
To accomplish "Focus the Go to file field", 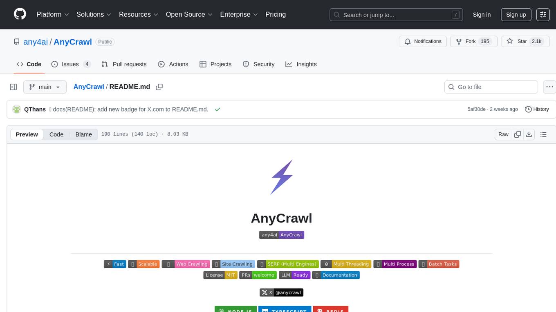I will point(491,87).
